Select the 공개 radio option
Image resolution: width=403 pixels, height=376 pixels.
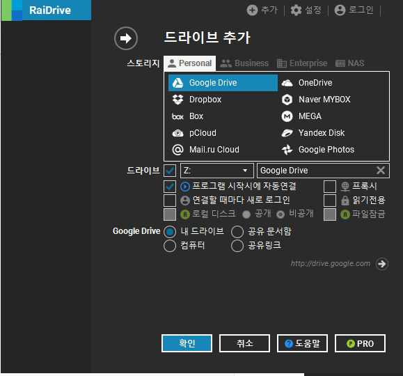click(x=246, y=214)
